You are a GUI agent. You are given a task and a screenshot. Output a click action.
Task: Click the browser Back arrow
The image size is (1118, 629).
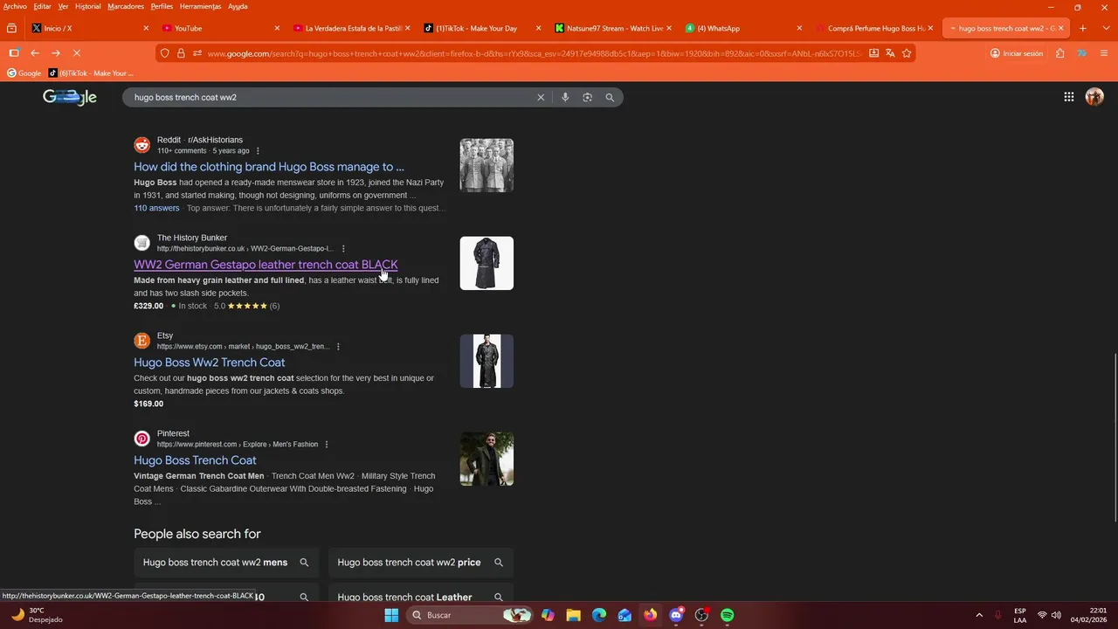click(35, 53)
